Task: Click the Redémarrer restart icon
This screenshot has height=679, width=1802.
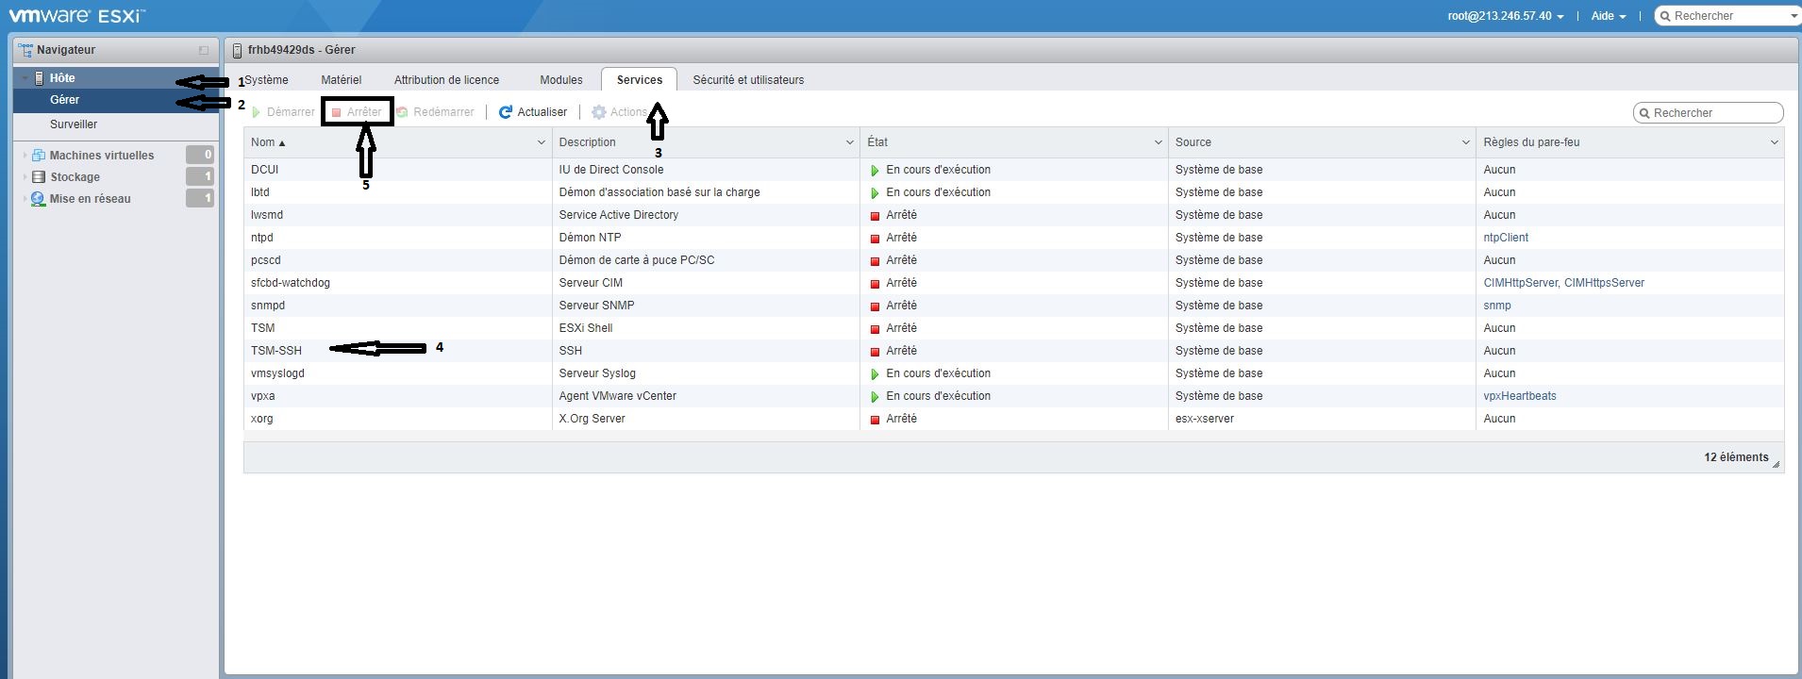Action: [402, 112]
